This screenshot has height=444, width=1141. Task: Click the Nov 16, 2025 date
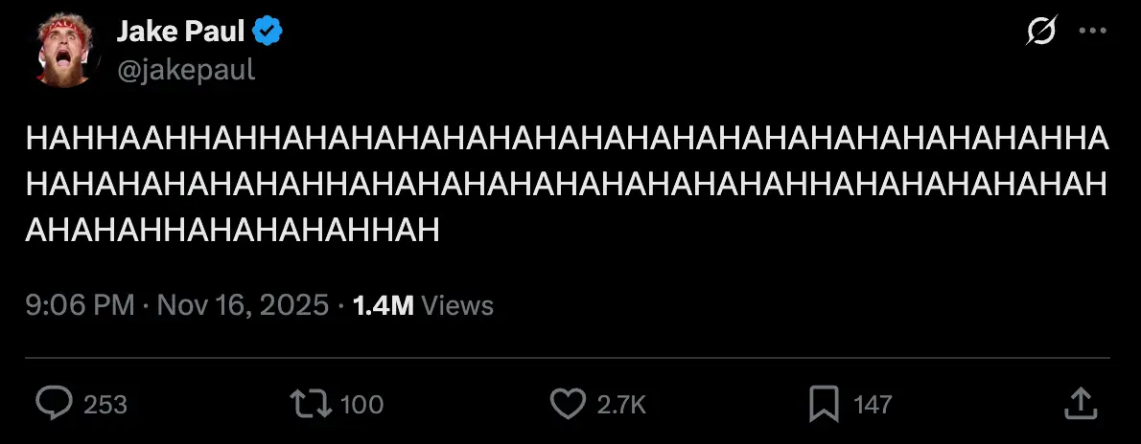242,305
